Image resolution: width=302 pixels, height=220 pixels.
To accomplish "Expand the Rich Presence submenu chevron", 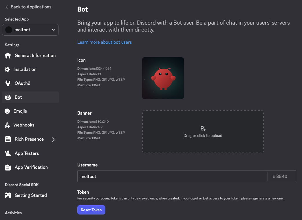I will (53, 139).
